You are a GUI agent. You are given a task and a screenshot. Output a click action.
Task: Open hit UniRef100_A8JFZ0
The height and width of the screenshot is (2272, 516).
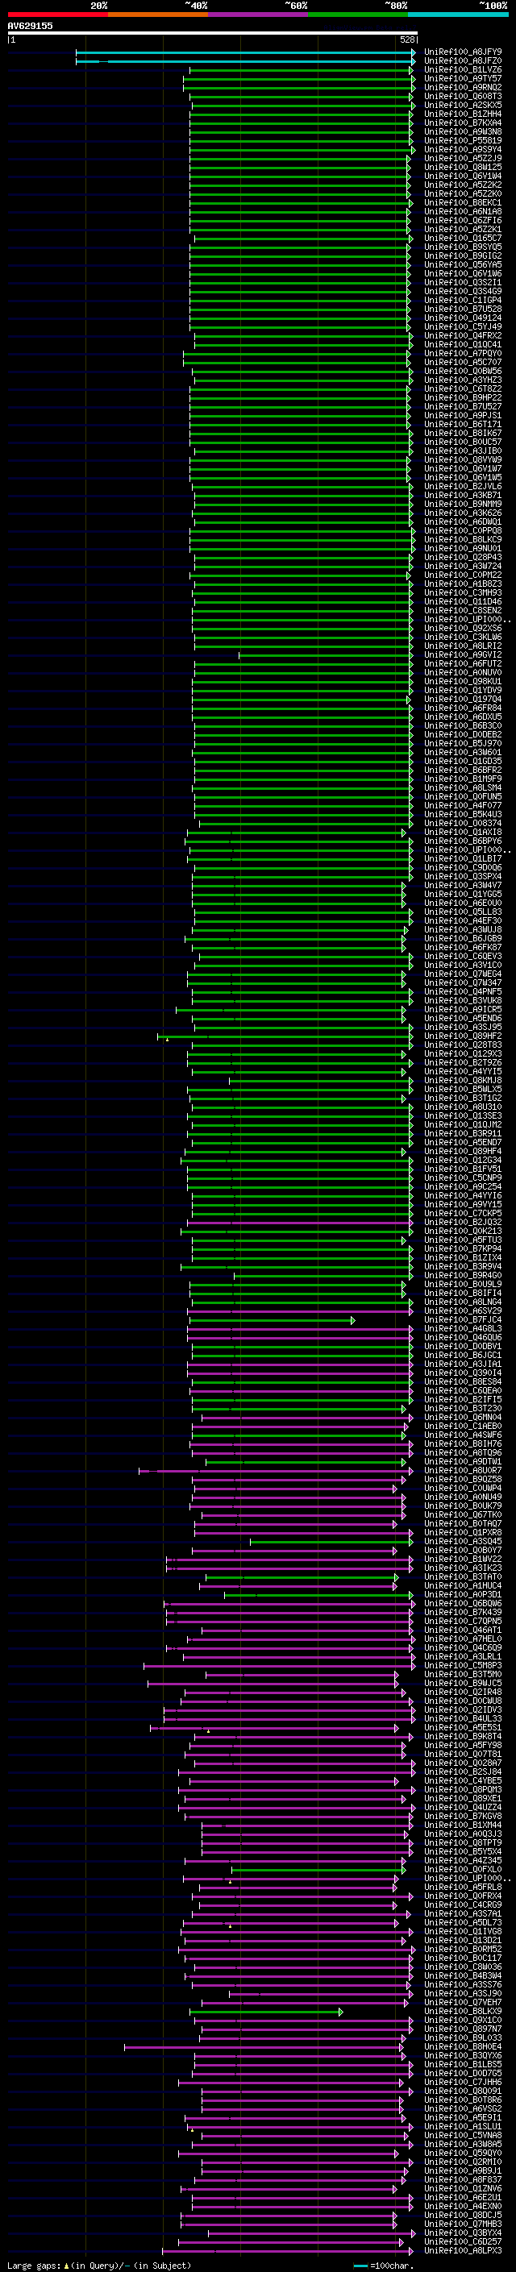[463, 61]
